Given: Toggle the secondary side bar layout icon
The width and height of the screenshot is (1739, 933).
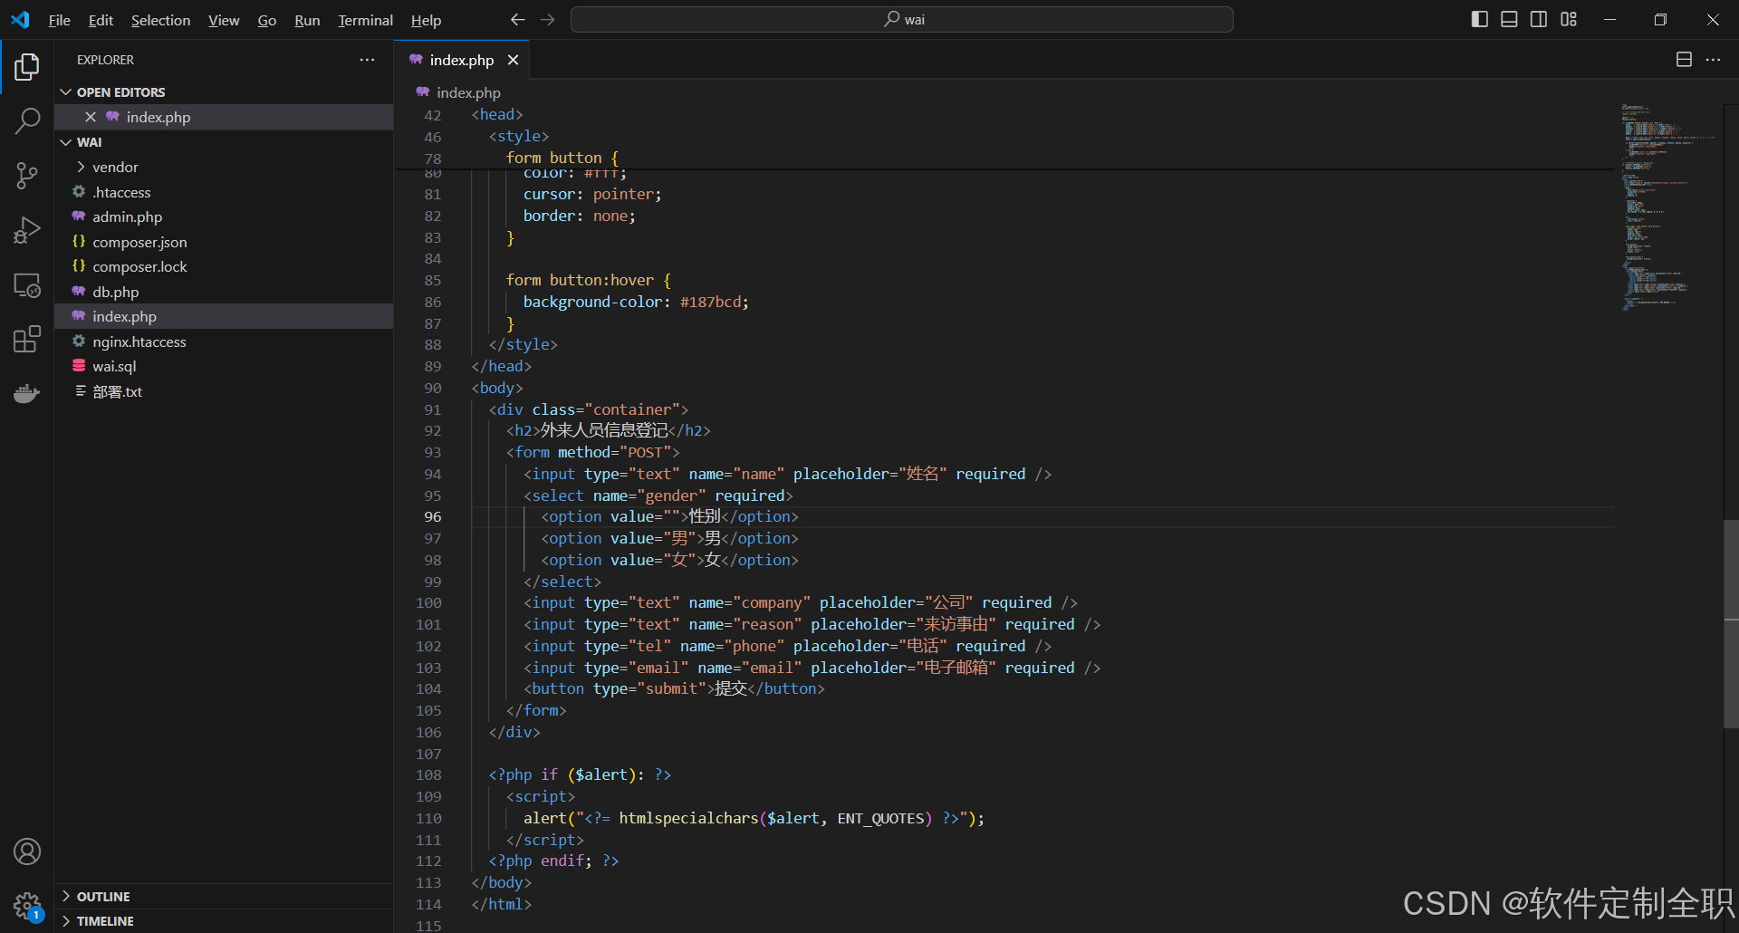Looking at the screenshot, I should pyautogui.click(x=1539, y=19).
